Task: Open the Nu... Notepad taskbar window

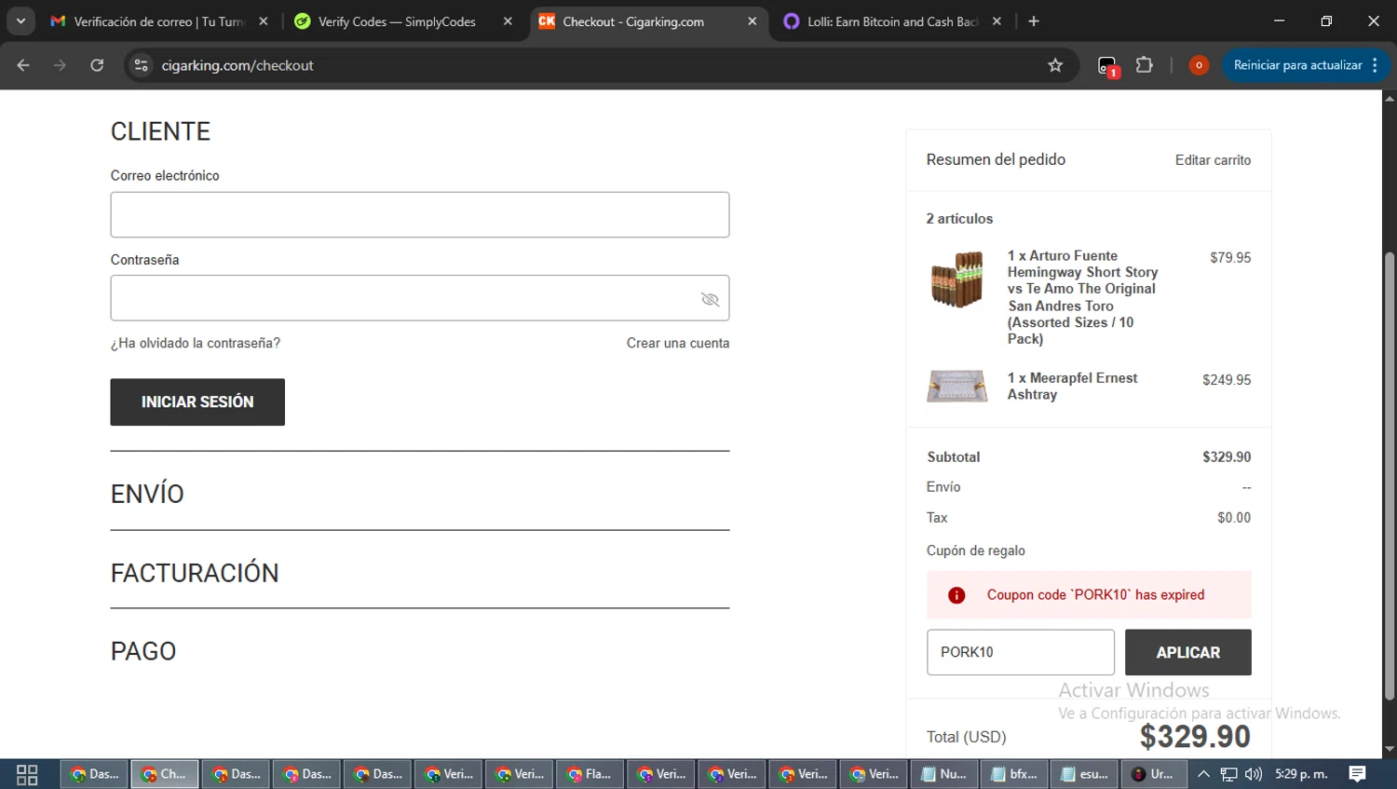Action: coord(943,774)
